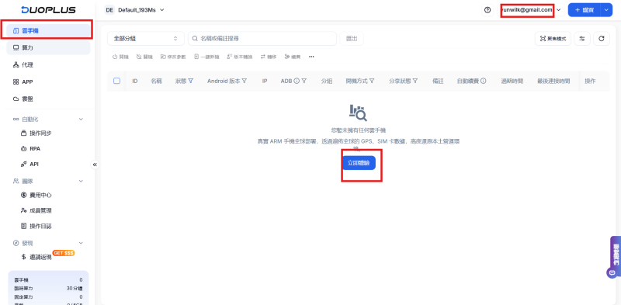Click the 一鍵新機 toolbar action

click(206, 57)
